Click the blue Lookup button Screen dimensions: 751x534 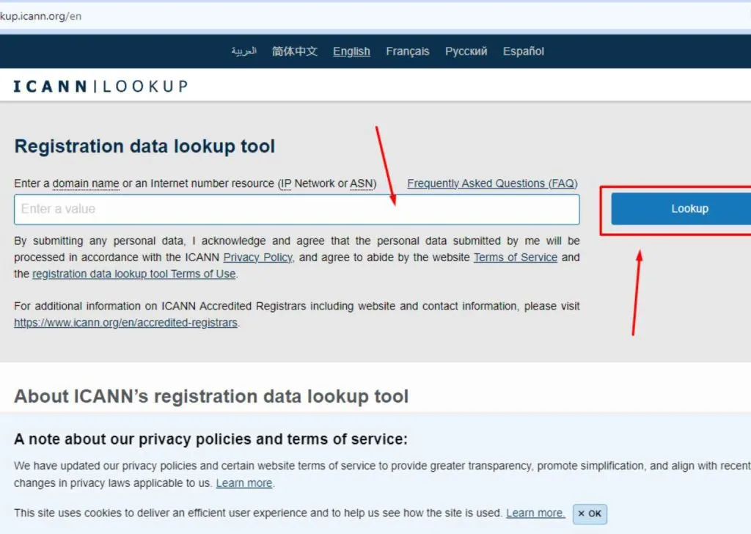point(681,209)
